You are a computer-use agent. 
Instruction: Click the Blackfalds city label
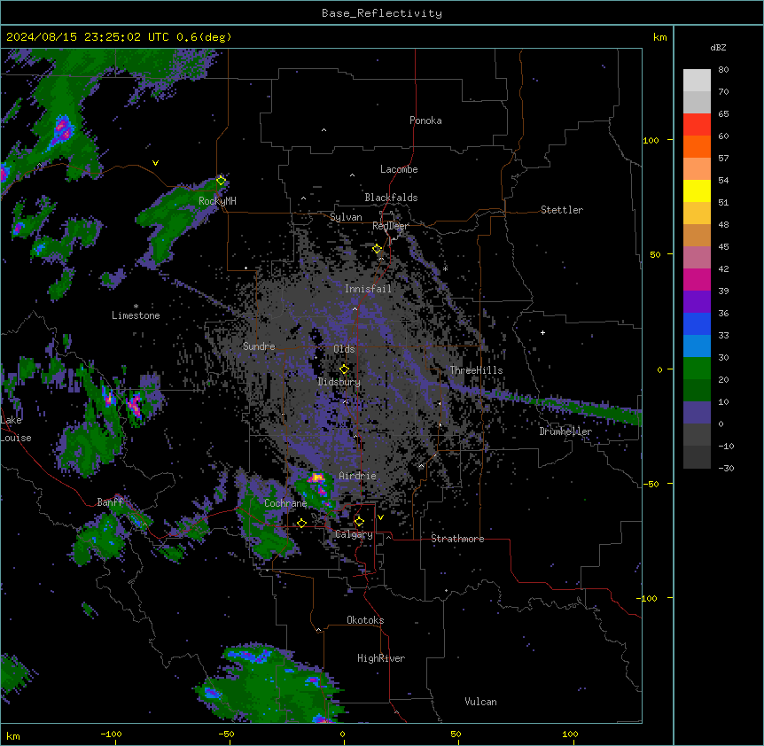(391, 198)
